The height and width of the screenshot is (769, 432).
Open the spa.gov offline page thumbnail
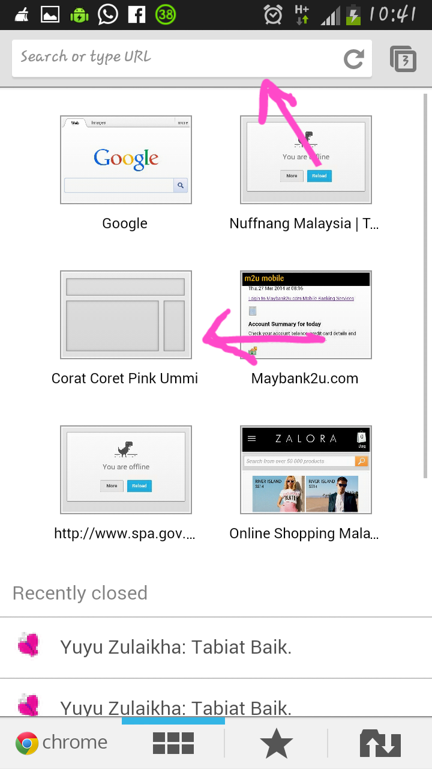tap(126, 470)
